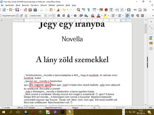The image size is (154, 115).
Task: Click the zoom slider handle
Action: coord(136,108)
